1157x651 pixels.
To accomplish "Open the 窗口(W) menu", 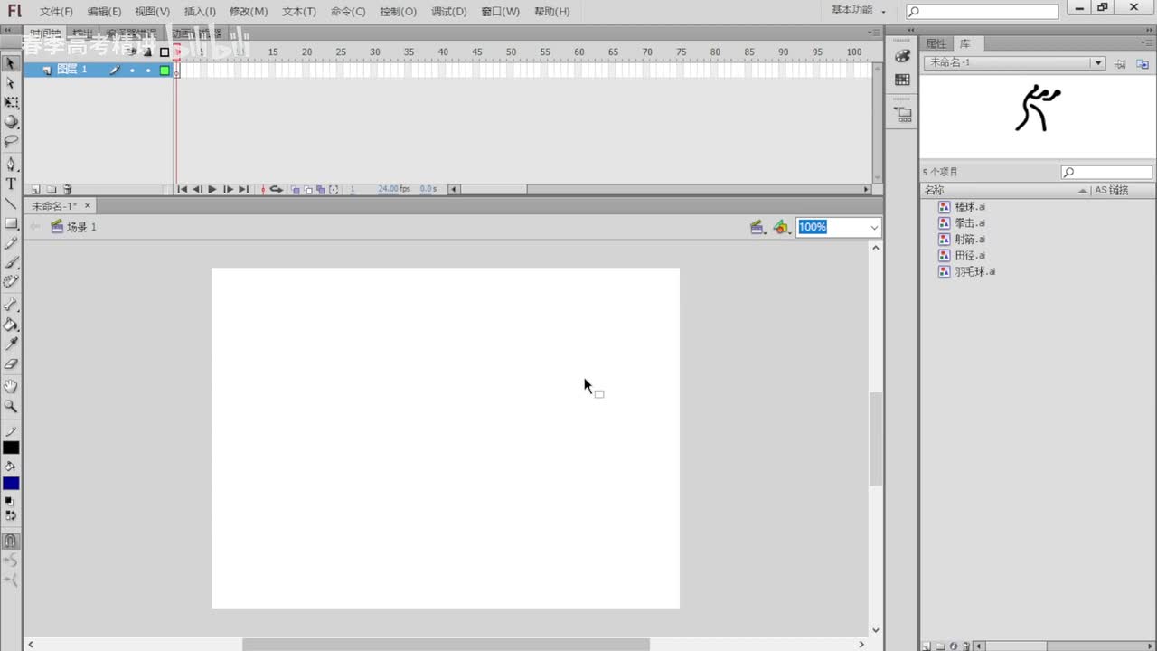I will click(500, 12).
